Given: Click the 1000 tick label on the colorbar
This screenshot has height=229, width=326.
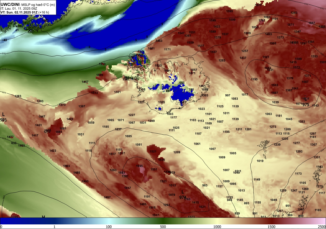Looking at the screenshot, I should click(x=217, y=227).
